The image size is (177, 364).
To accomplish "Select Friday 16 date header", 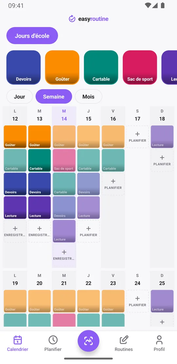I will click(113, 115).
